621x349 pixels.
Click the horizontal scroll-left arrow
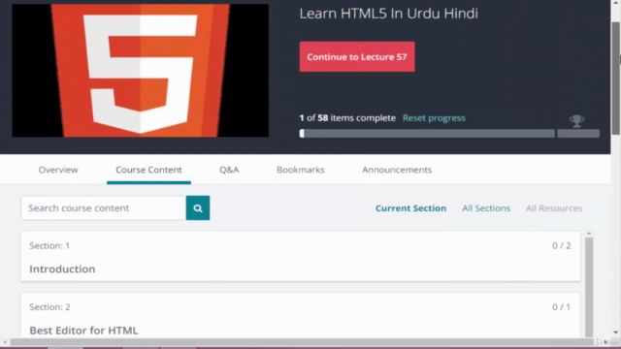[x=5, y=342]
